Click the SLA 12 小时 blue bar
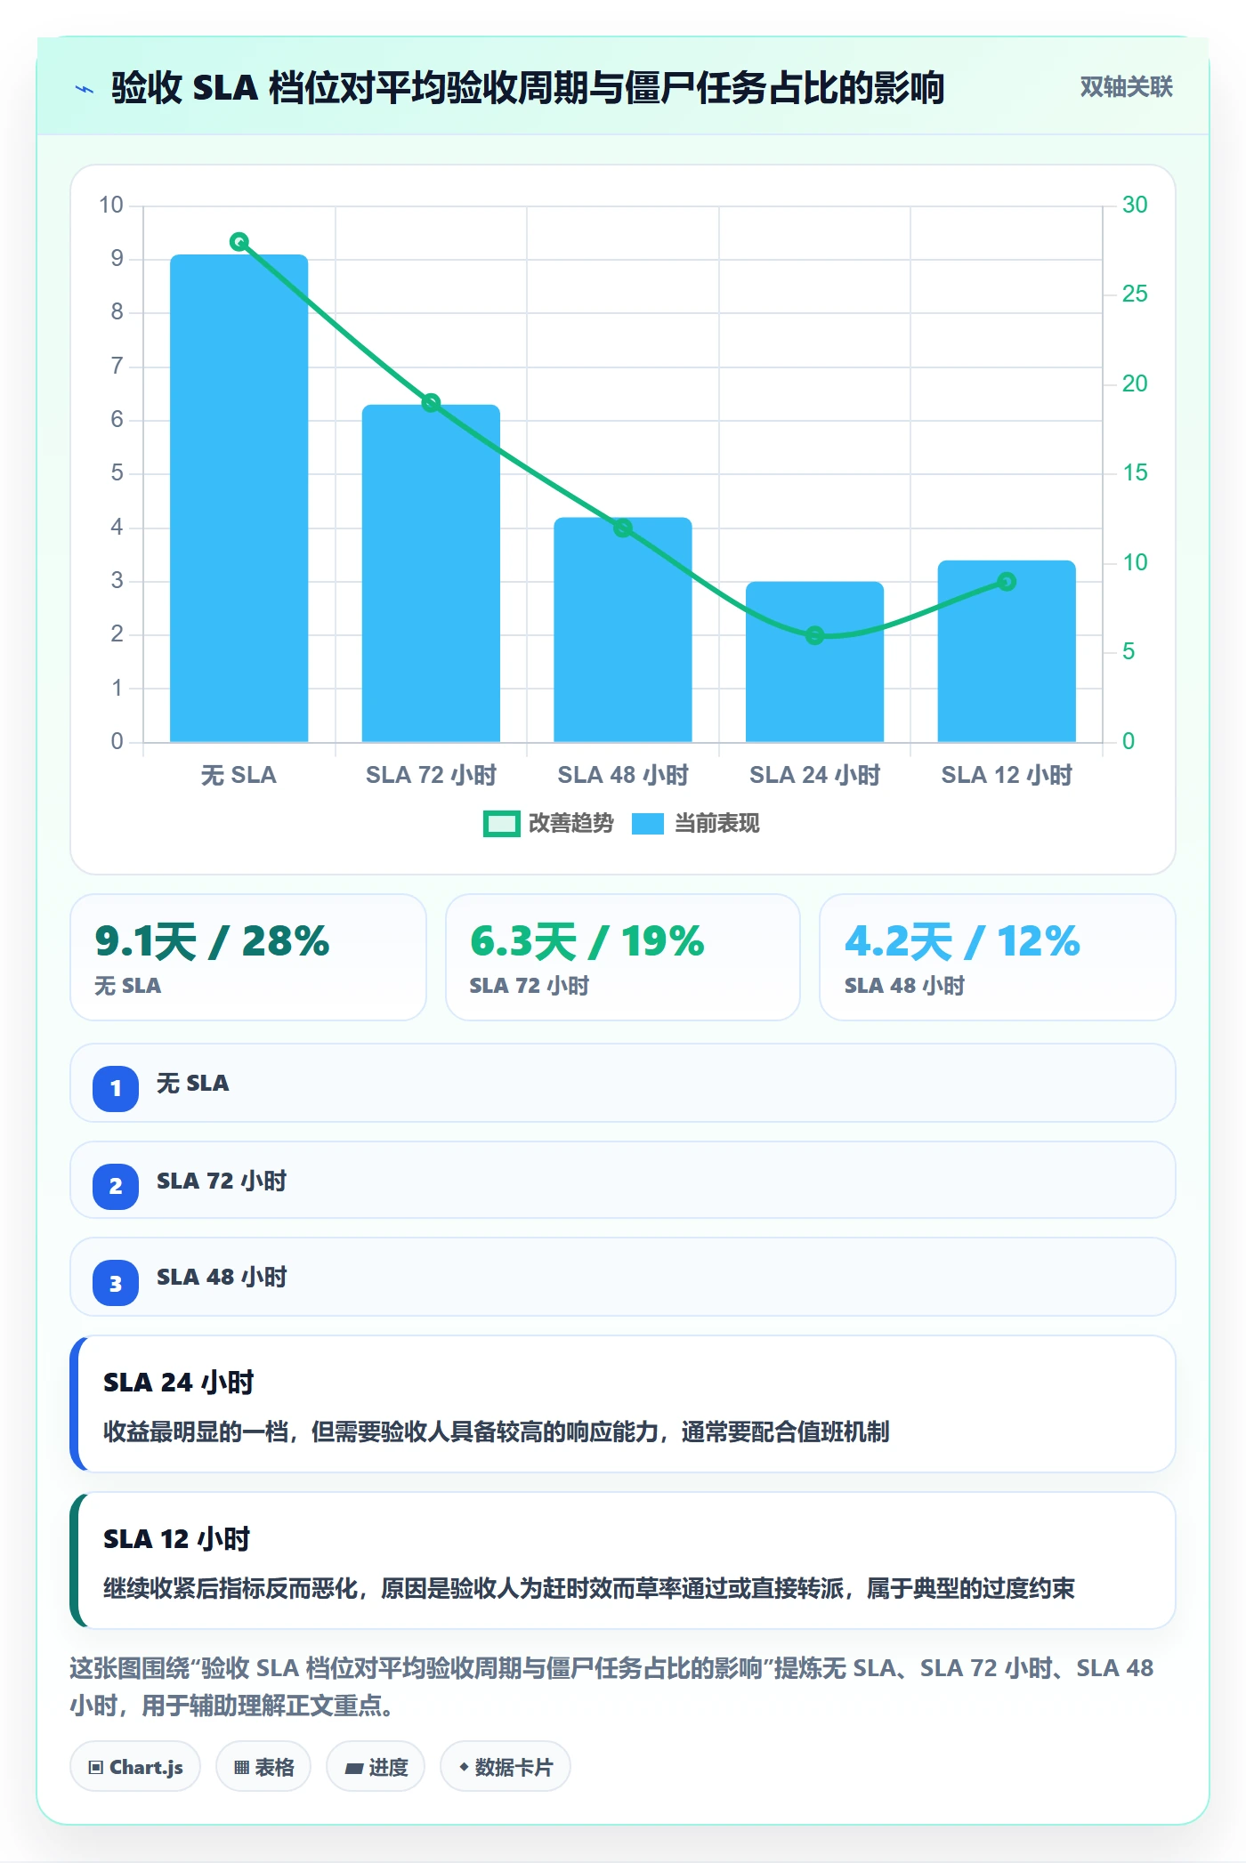Screen dimensions: 1246x1863 1007,650
